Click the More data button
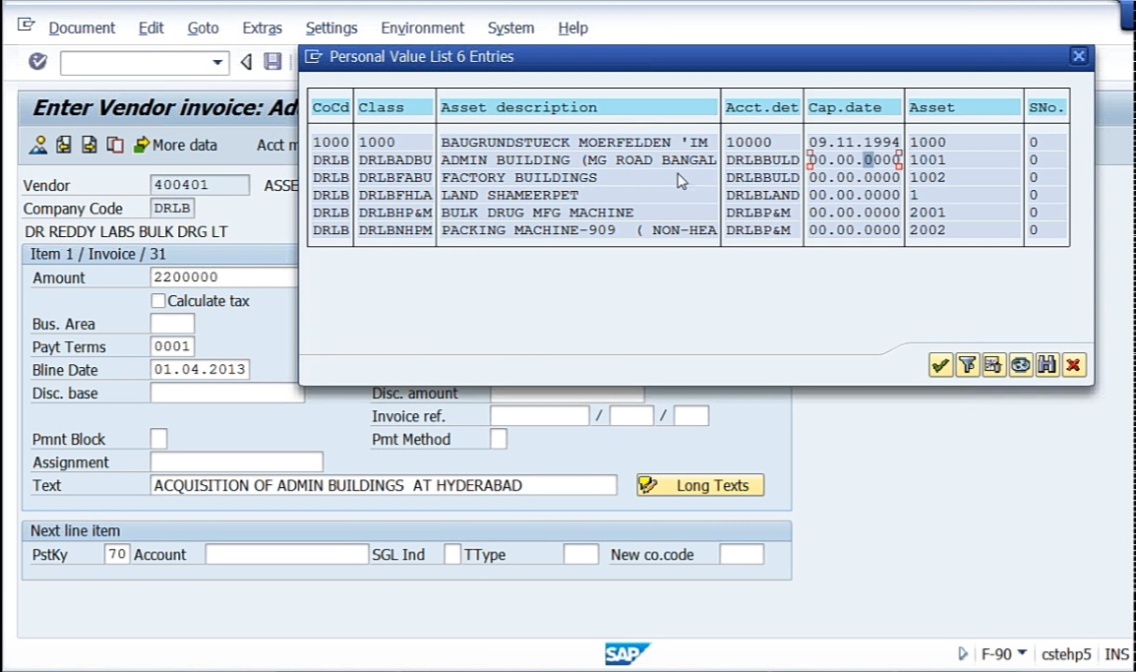The height and width of the screenshot is (672, 1136). 175,145
